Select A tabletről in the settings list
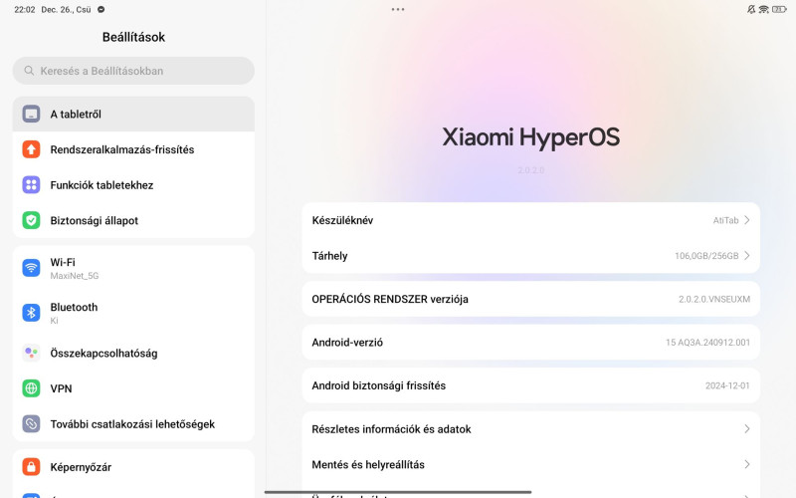The image size is (796, 498). click(x=133, y=114)
